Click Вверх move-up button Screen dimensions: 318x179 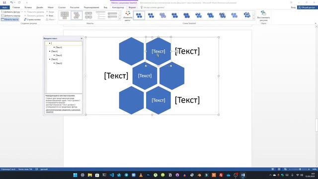click(x=50, y=12)
